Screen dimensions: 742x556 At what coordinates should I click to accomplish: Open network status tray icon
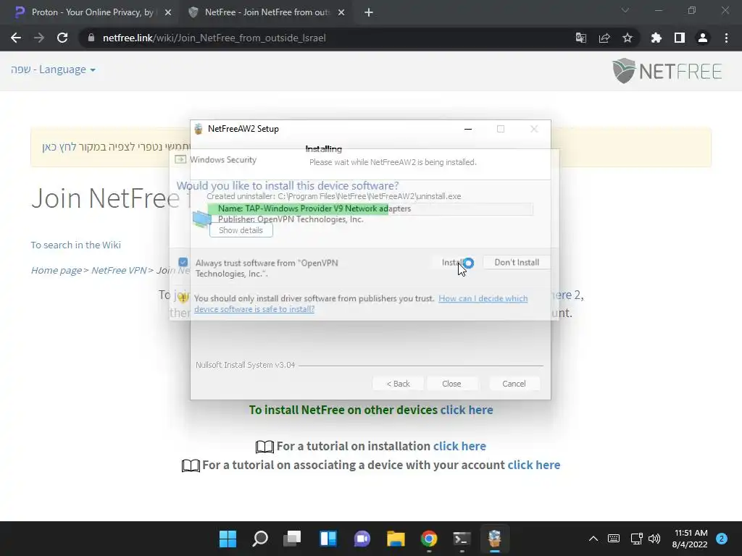[x=636, y=539]
